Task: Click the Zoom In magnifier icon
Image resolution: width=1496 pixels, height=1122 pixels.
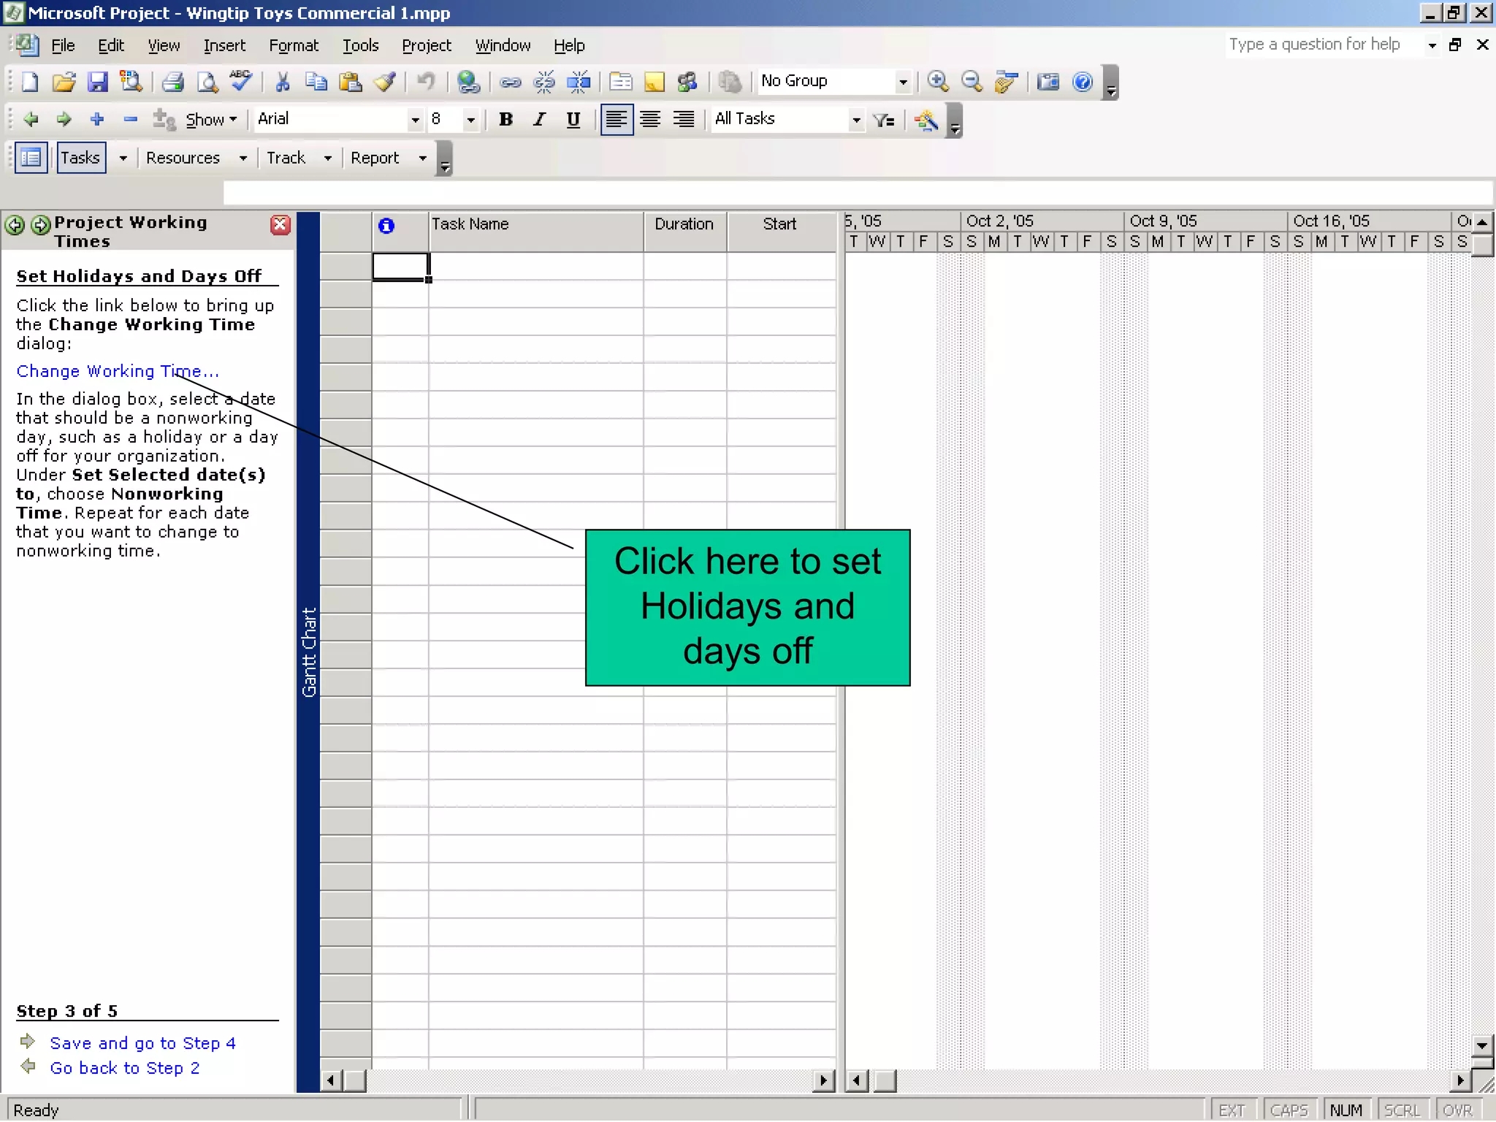Action: coord(937,82)
